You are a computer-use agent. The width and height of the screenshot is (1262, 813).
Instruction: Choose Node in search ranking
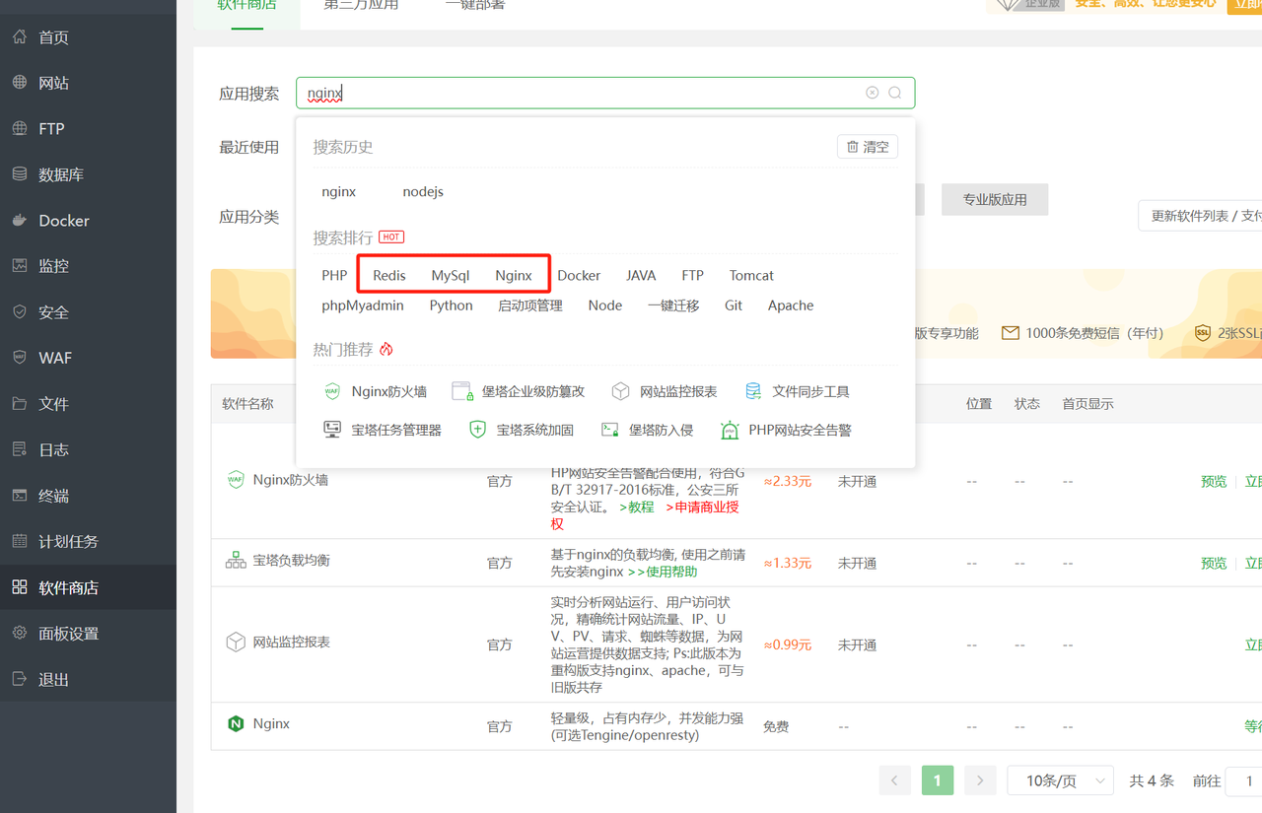point(605,305)
